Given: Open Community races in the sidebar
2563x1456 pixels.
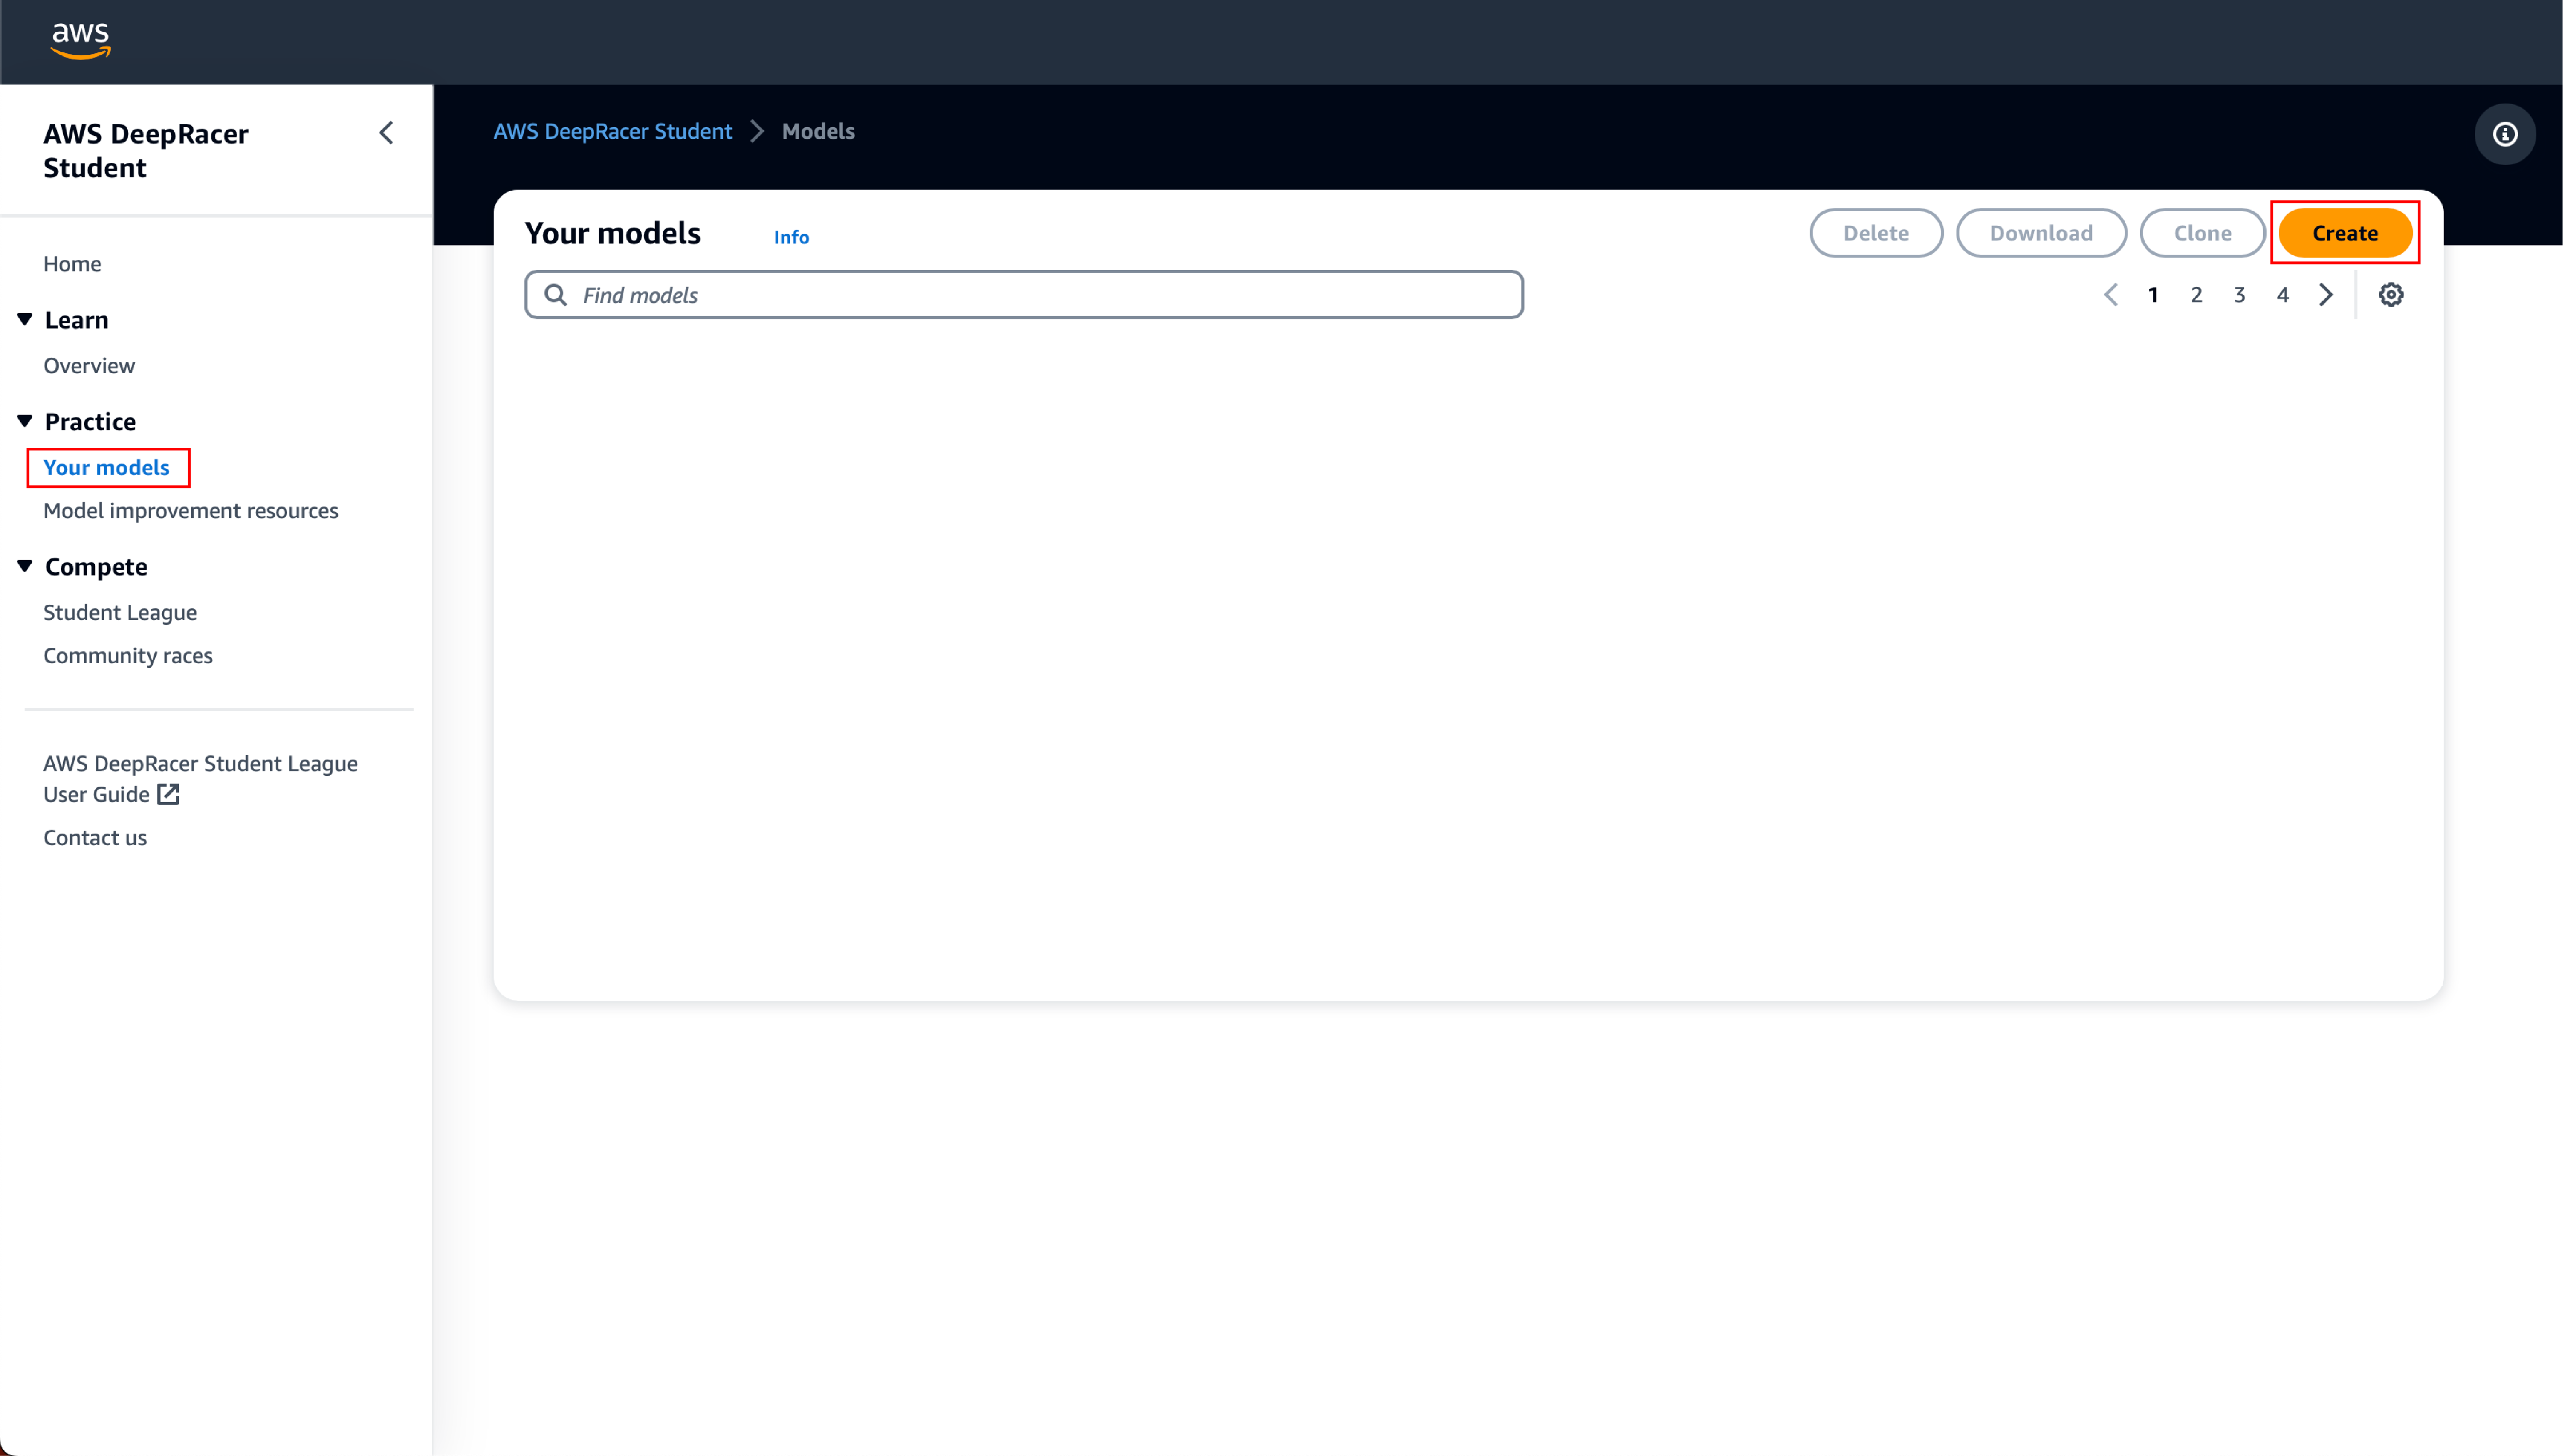Looking at the screenshot, I should [x=127, y=655].
